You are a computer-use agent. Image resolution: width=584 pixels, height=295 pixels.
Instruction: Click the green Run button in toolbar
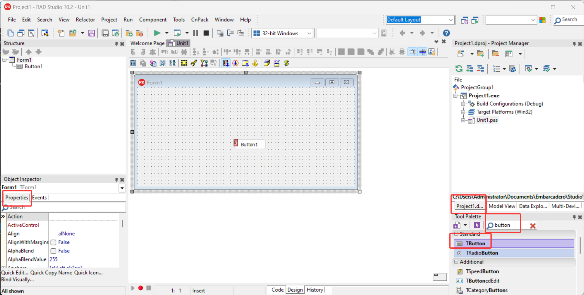click(157, 33)
